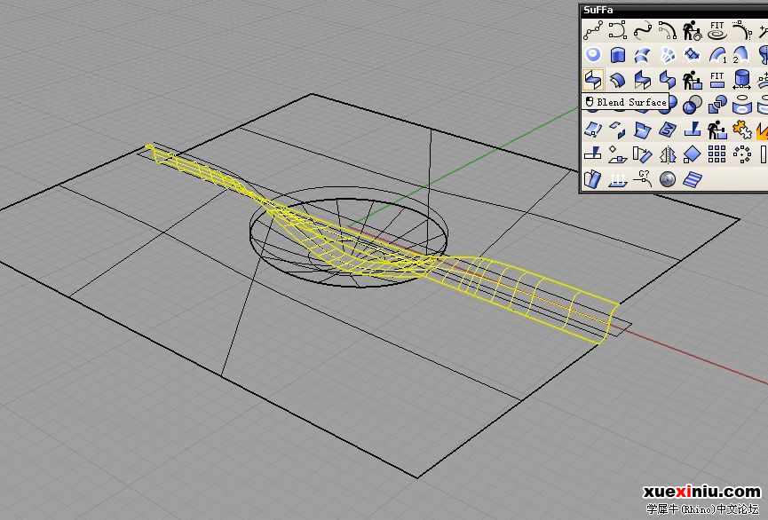Image resolution: width=768 pixels, height=520 pixels.
Task: Click the blue wedge on blue base icon
Action: (x=692, y=130)
